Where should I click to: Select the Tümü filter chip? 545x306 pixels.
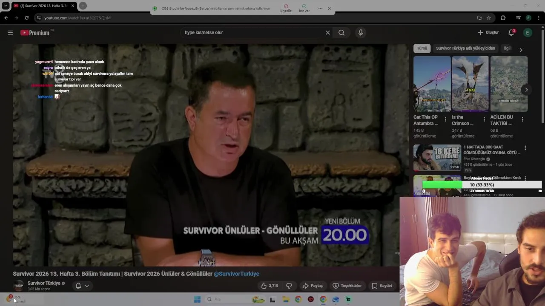click(x=422, y=48)
